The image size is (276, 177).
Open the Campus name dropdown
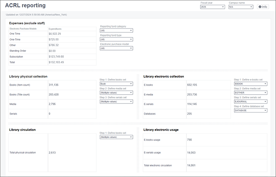(x=241, y=7)
